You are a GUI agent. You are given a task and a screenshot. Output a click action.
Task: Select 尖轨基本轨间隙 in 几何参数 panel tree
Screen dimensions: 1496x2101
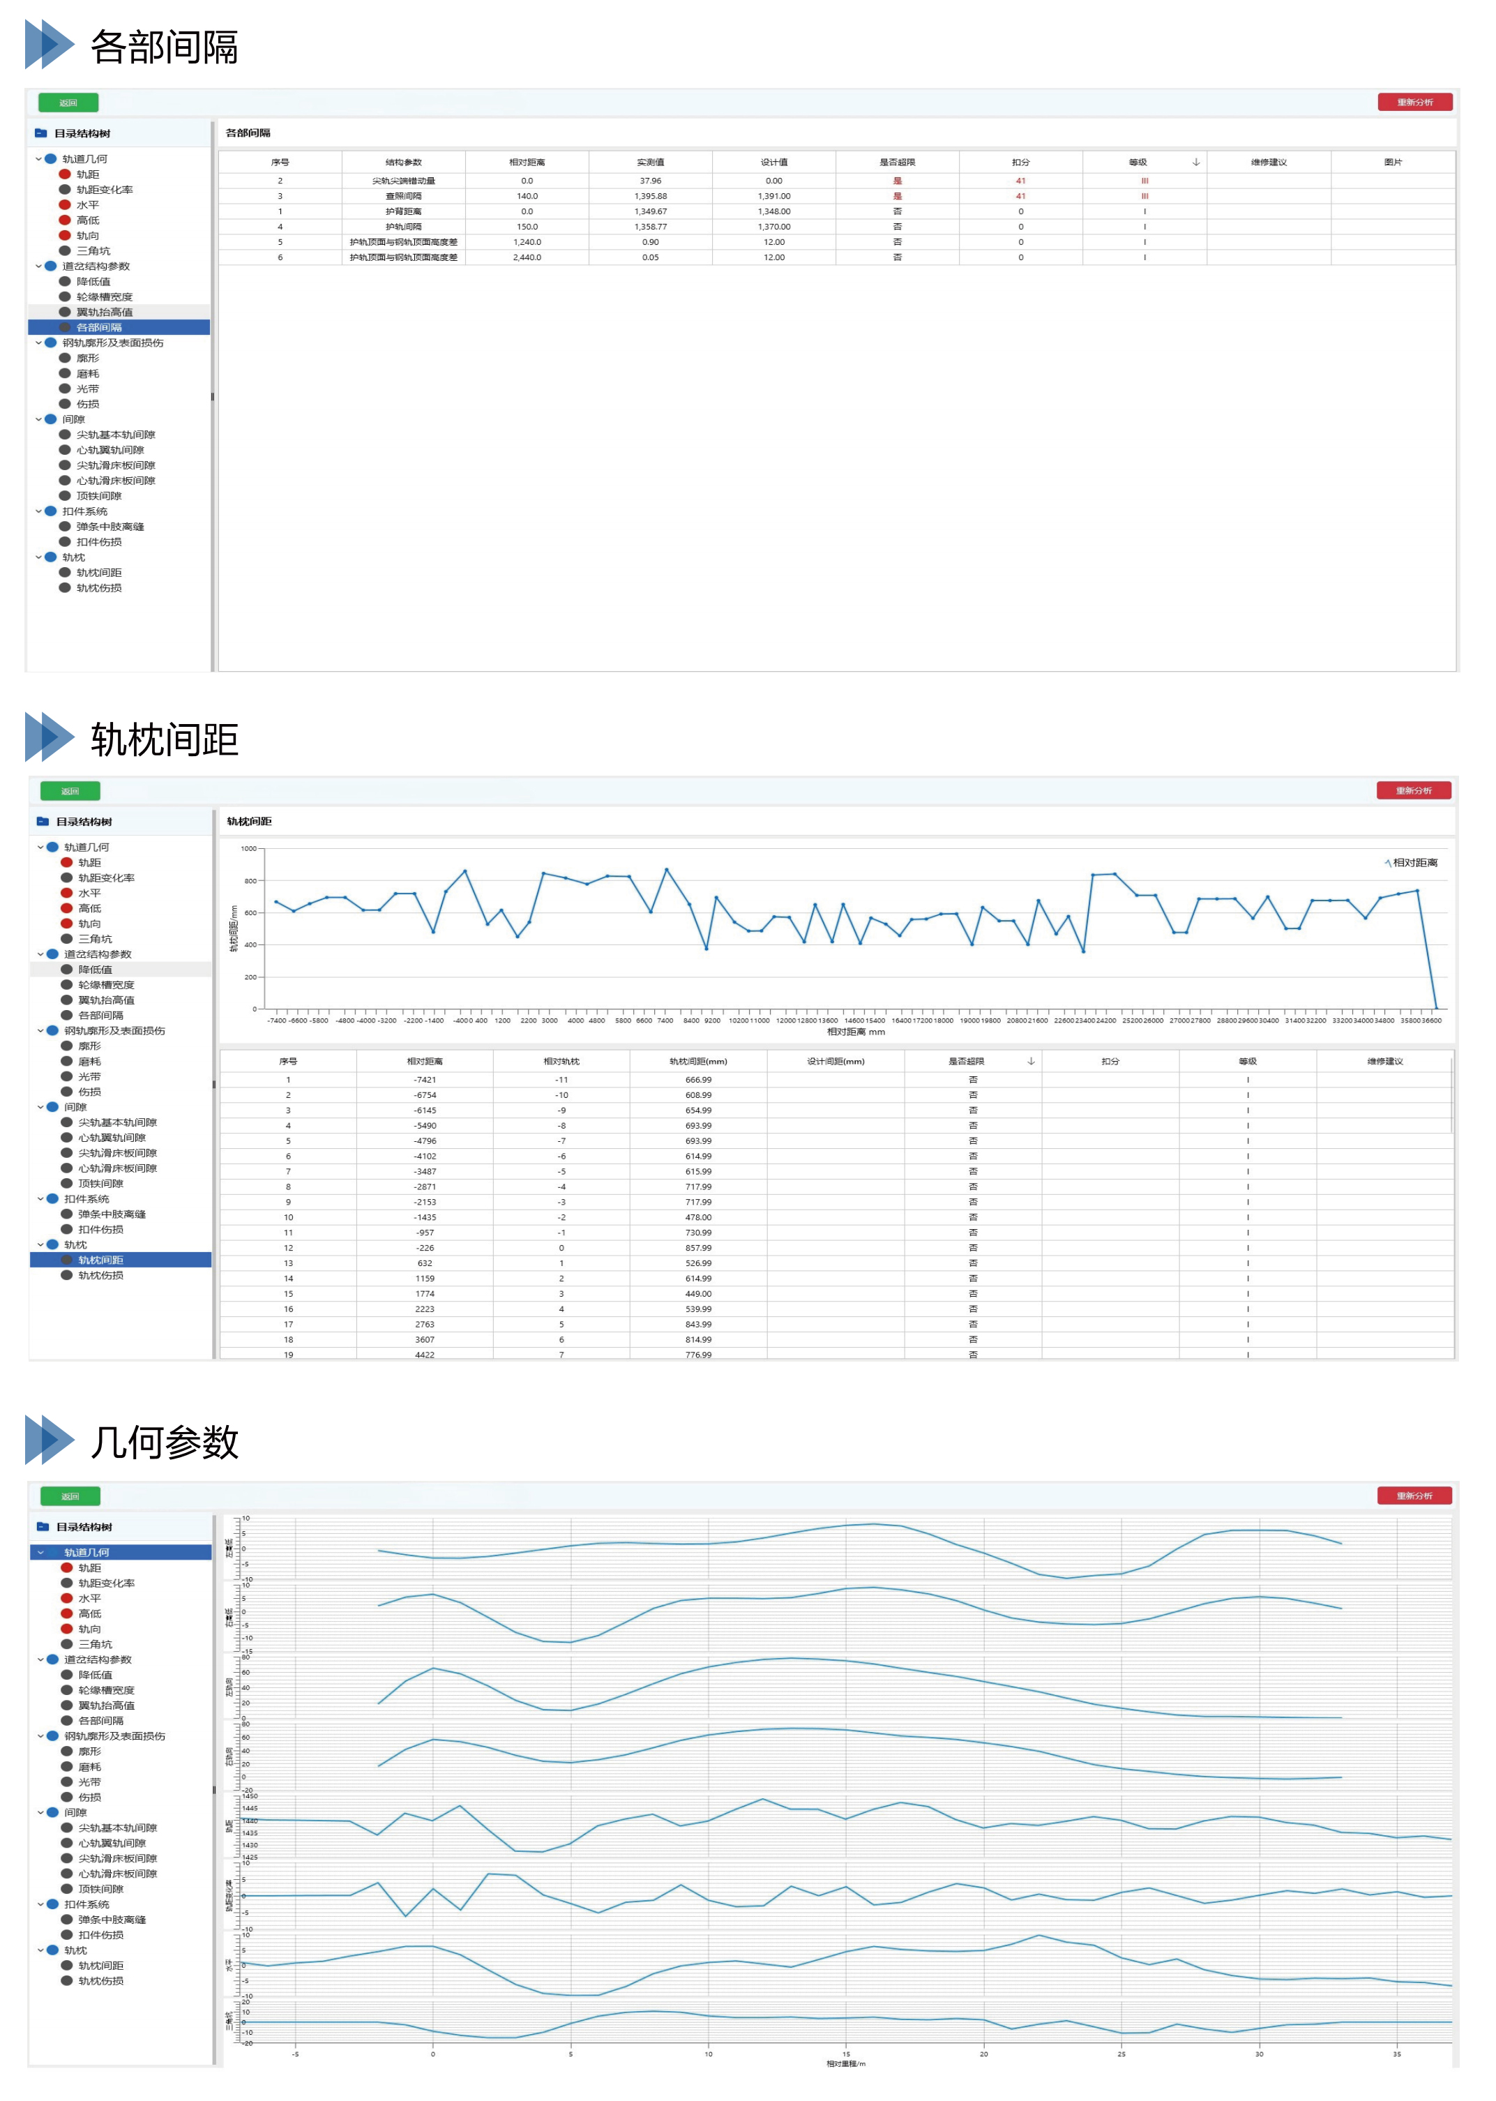click(117, 1828)
